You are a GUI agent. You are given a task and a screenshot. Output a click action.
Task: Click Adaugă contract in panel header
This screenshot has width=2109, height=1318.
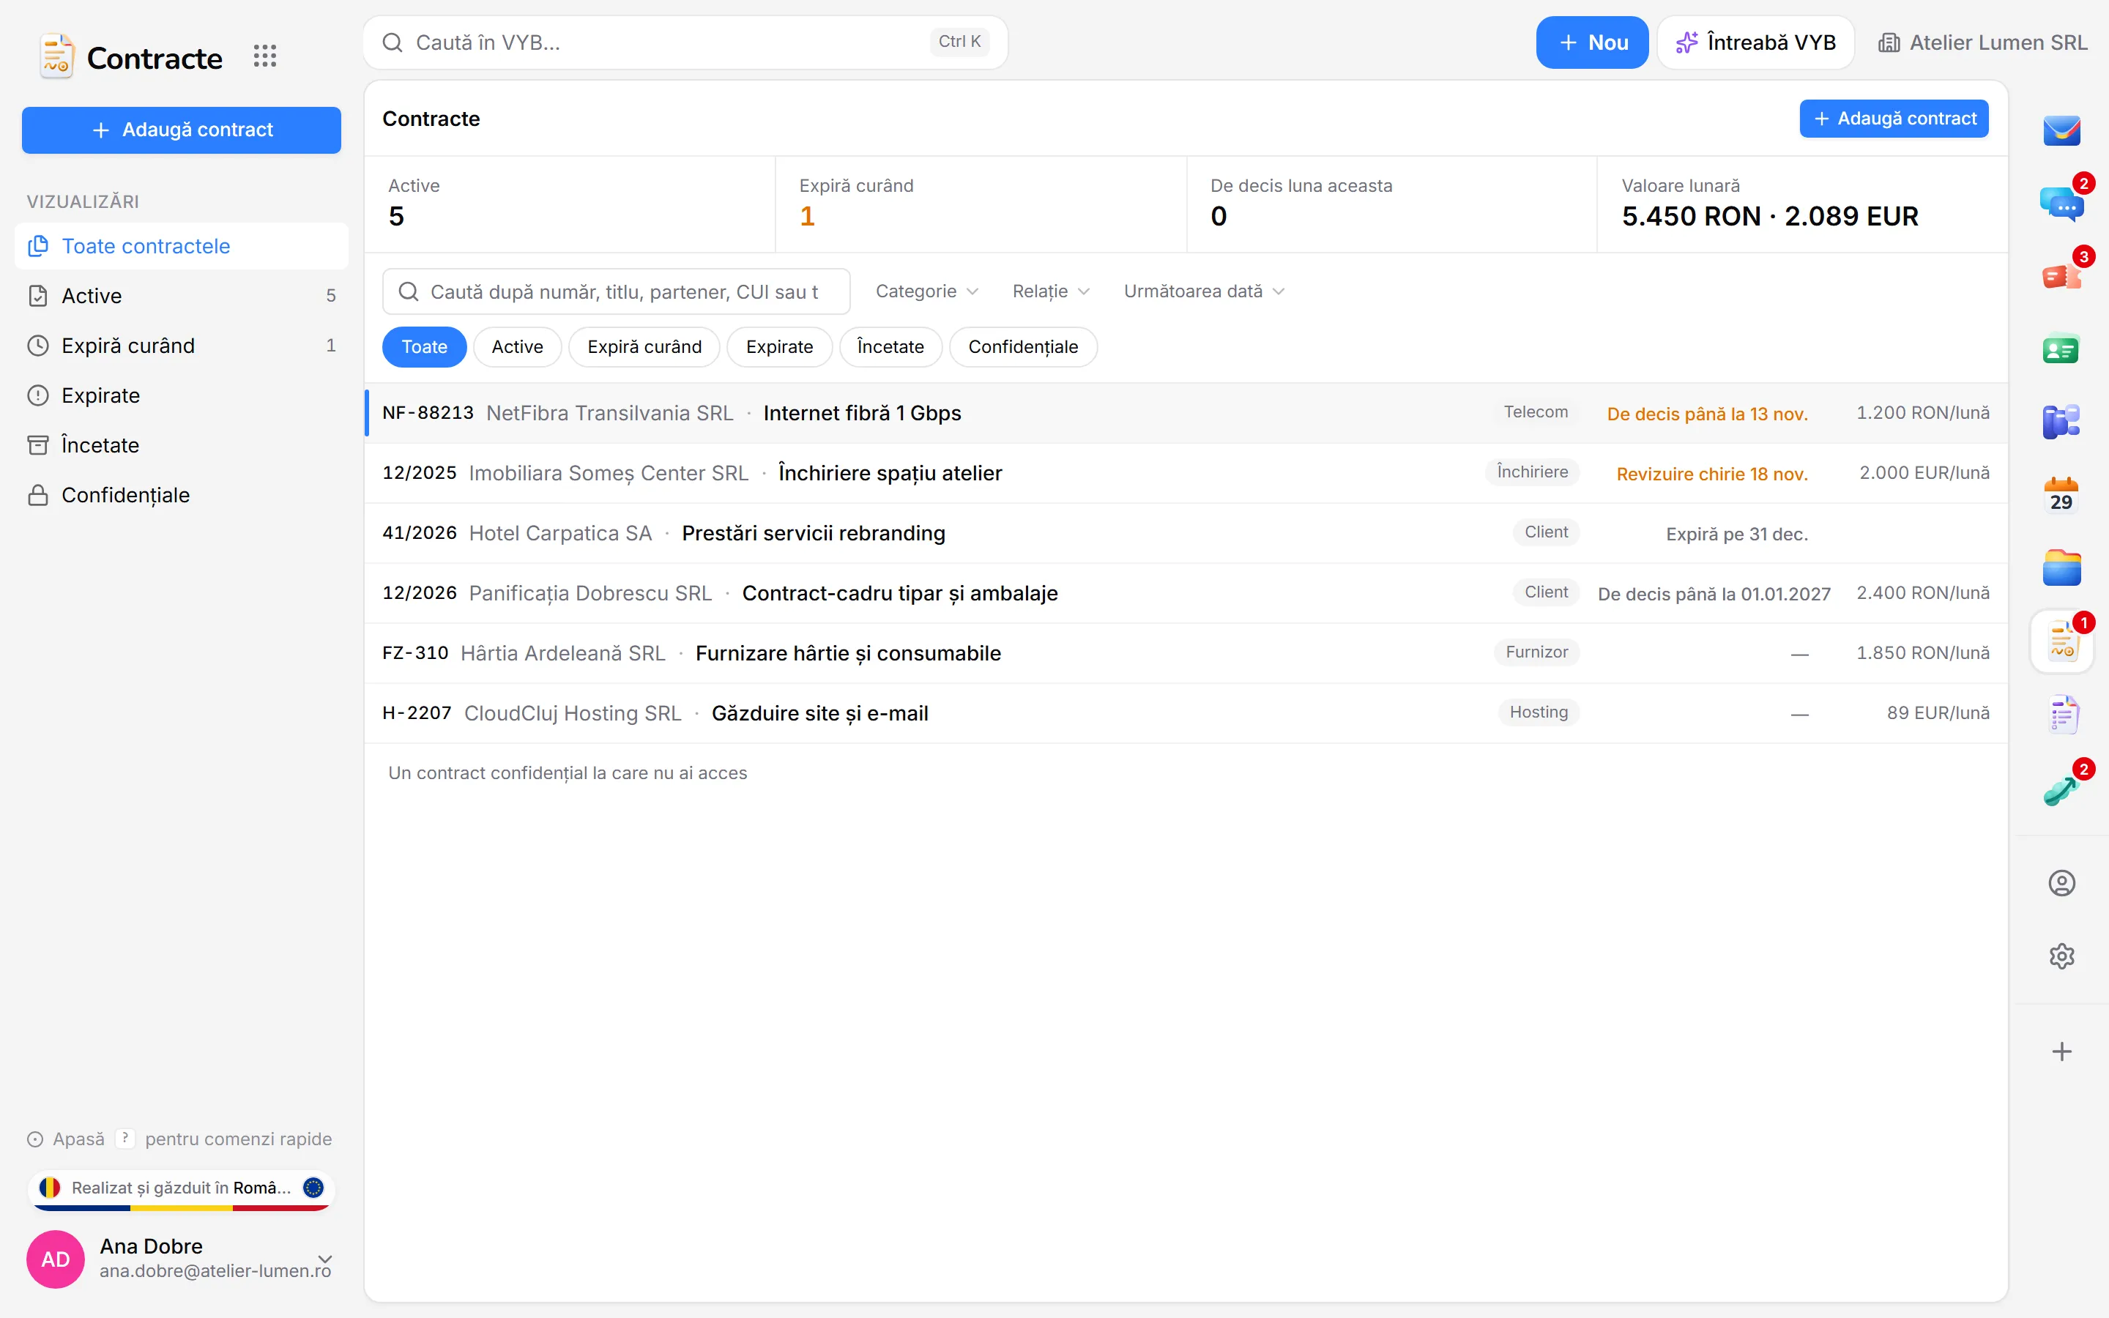click(x=1893, y=119)
